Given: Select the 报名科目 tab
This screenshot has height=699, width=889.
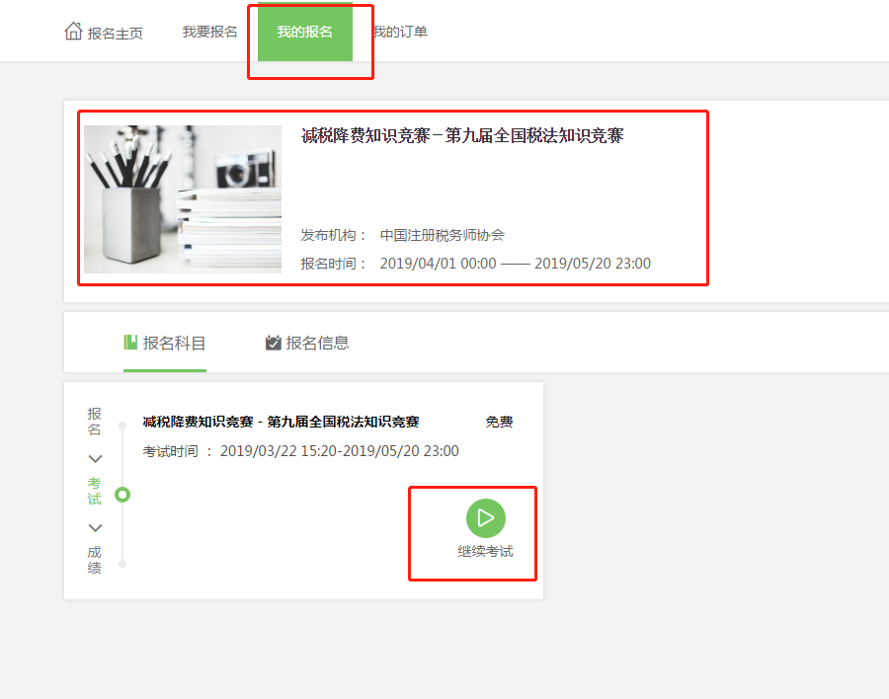Looking at the screenshot, I should tap(165, 343).
